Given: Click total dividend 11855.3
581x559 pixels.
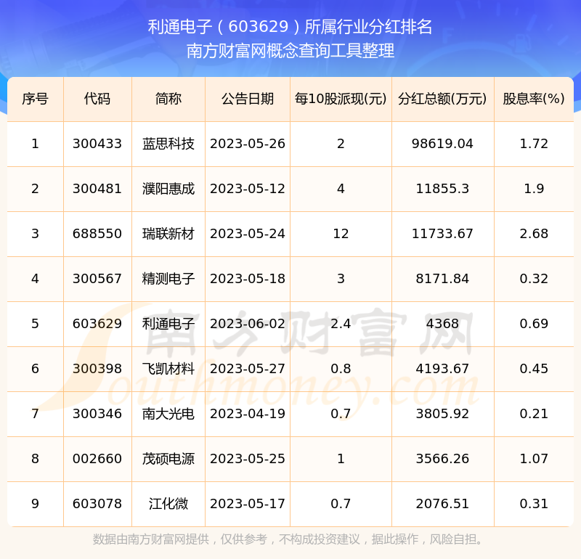Looking at the screenshot, I should (442, 189).
